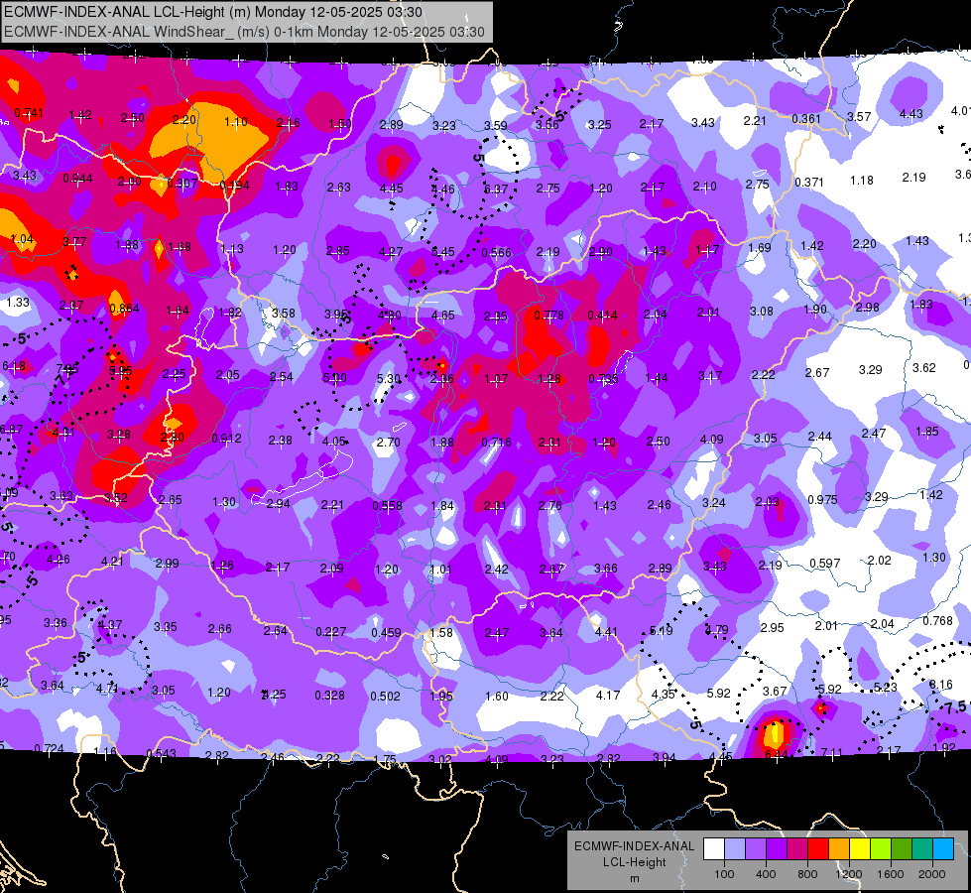971x893 pixels.
Task: Select the sky blue legend swatch
Action: click(943, 848)
